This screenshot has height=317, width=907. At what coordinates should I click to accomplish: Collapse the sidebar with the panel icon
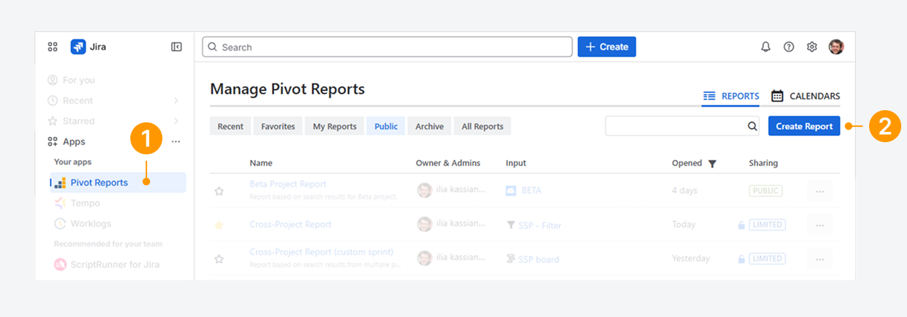pyautogui.click(x=177, y=47)
